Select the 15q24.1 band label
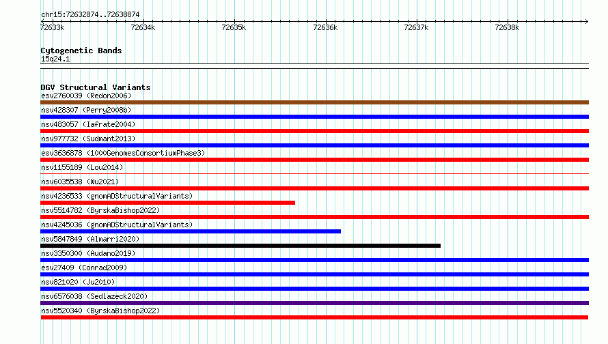The height and width of the screenshot is (344, 608). click(x=55, y=59)
